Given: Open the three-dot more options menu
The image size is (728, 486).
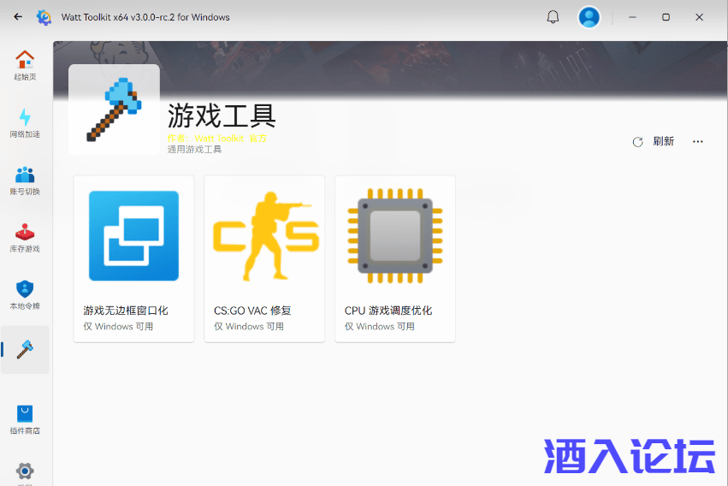Looking at the screenshot, I should (698, 142).
